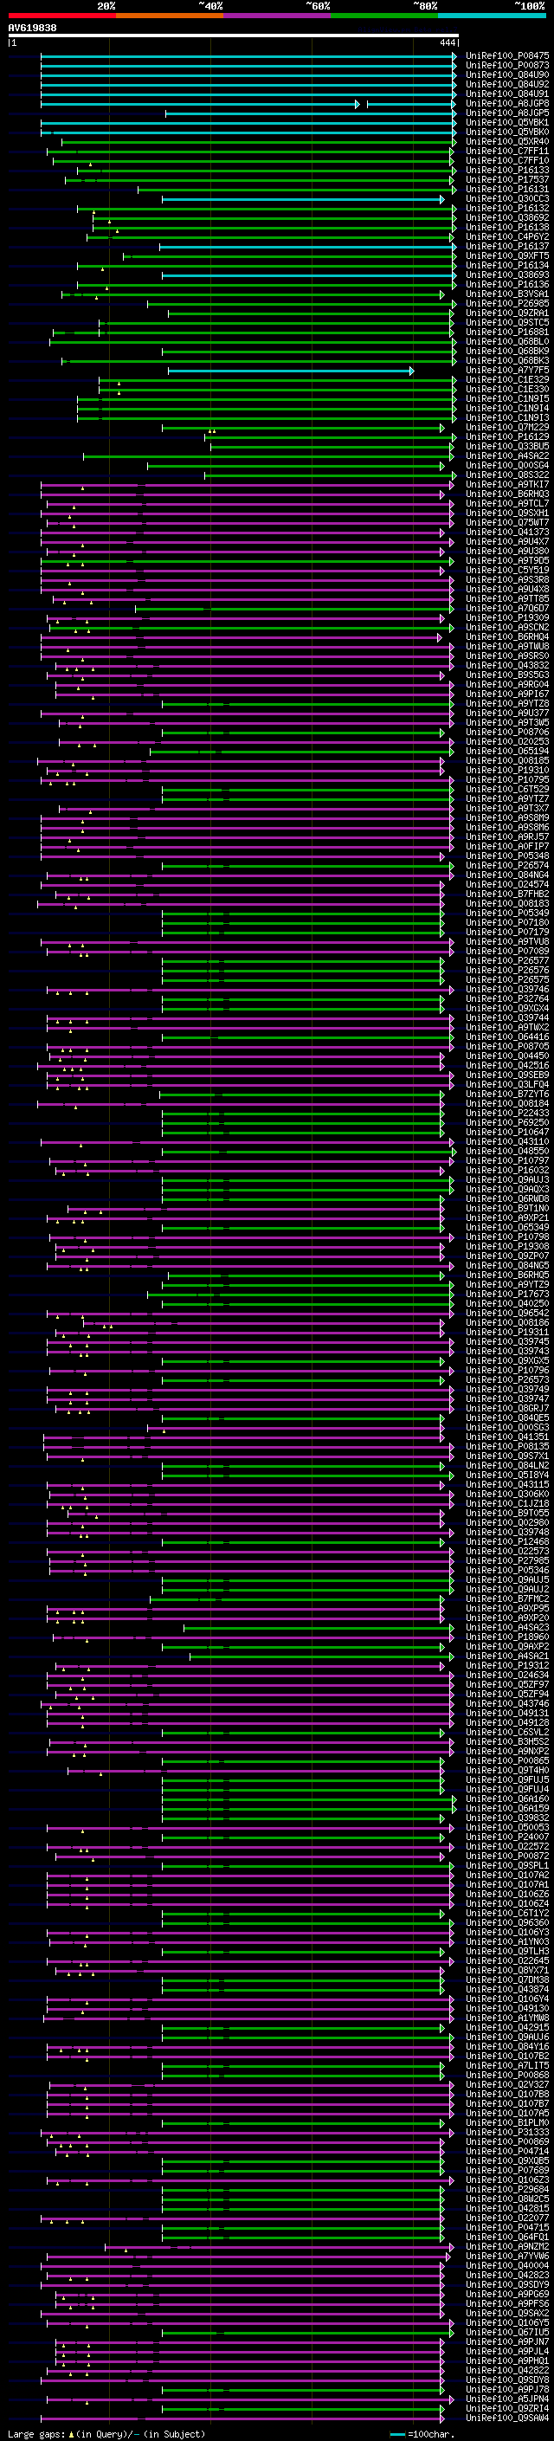Select hit label UniRef100_P00872
554x2441 pixels.
[506, 1857]
